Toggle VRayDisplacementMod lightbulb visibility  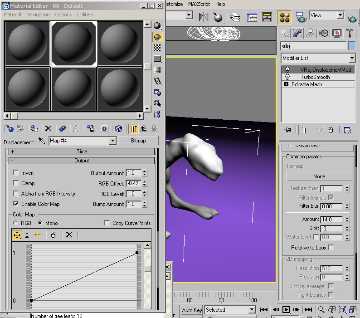287,69
